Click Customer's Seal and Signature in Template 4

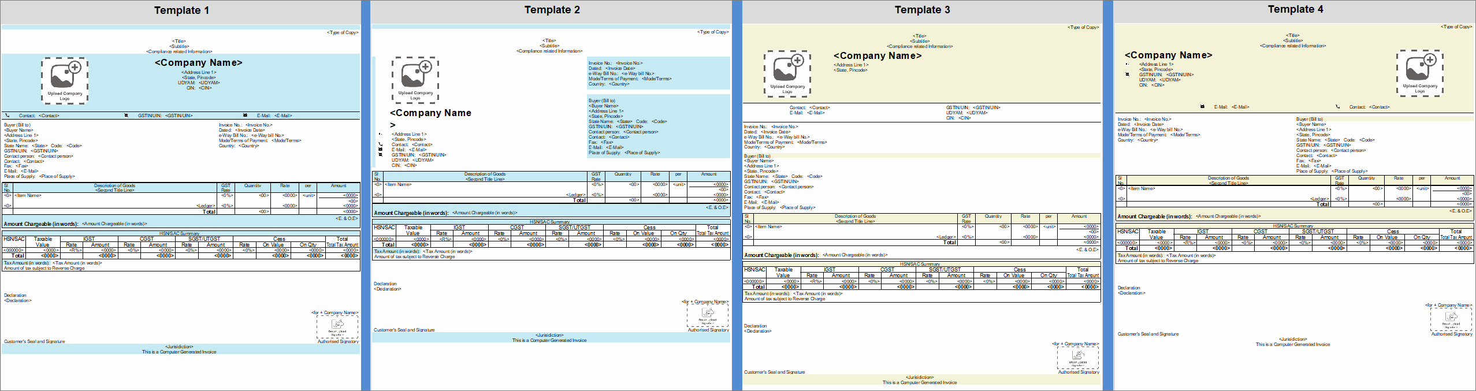pyautogui.click(x=1148, y=334)
